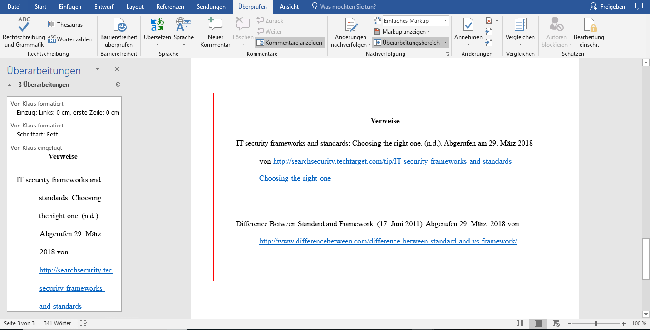The width and height of the screenshot is (650, 330).
Task: Open the comments pane icon beside Freigeben
Action: 639,7
